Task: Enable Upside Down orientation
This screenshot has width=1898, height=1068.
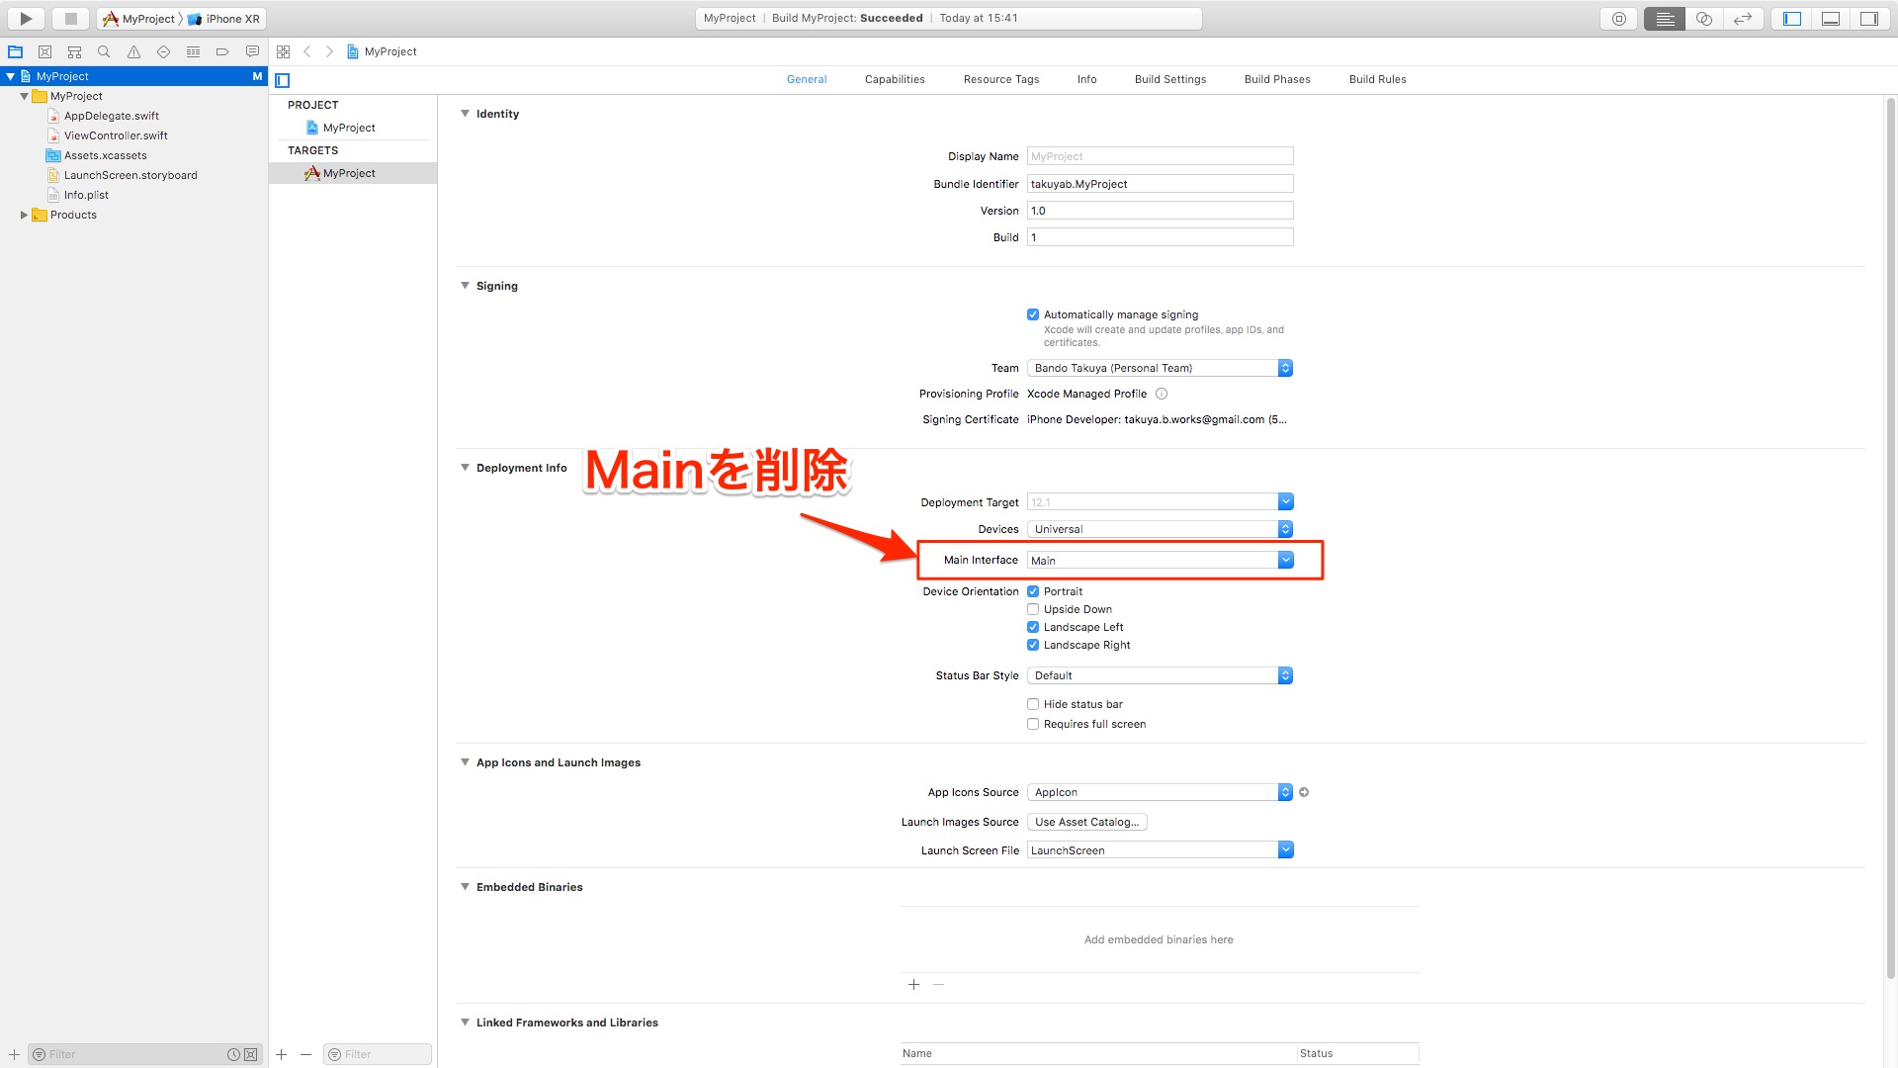Action: (1033, 609)
